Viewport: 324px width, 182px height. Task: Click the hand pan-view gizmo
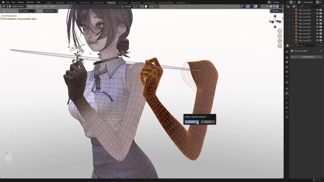(x=280, y=36)
